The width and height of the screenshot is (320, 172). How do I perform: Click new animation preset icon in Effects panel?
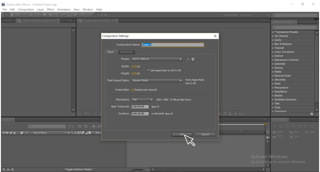[x=311, y=114]
